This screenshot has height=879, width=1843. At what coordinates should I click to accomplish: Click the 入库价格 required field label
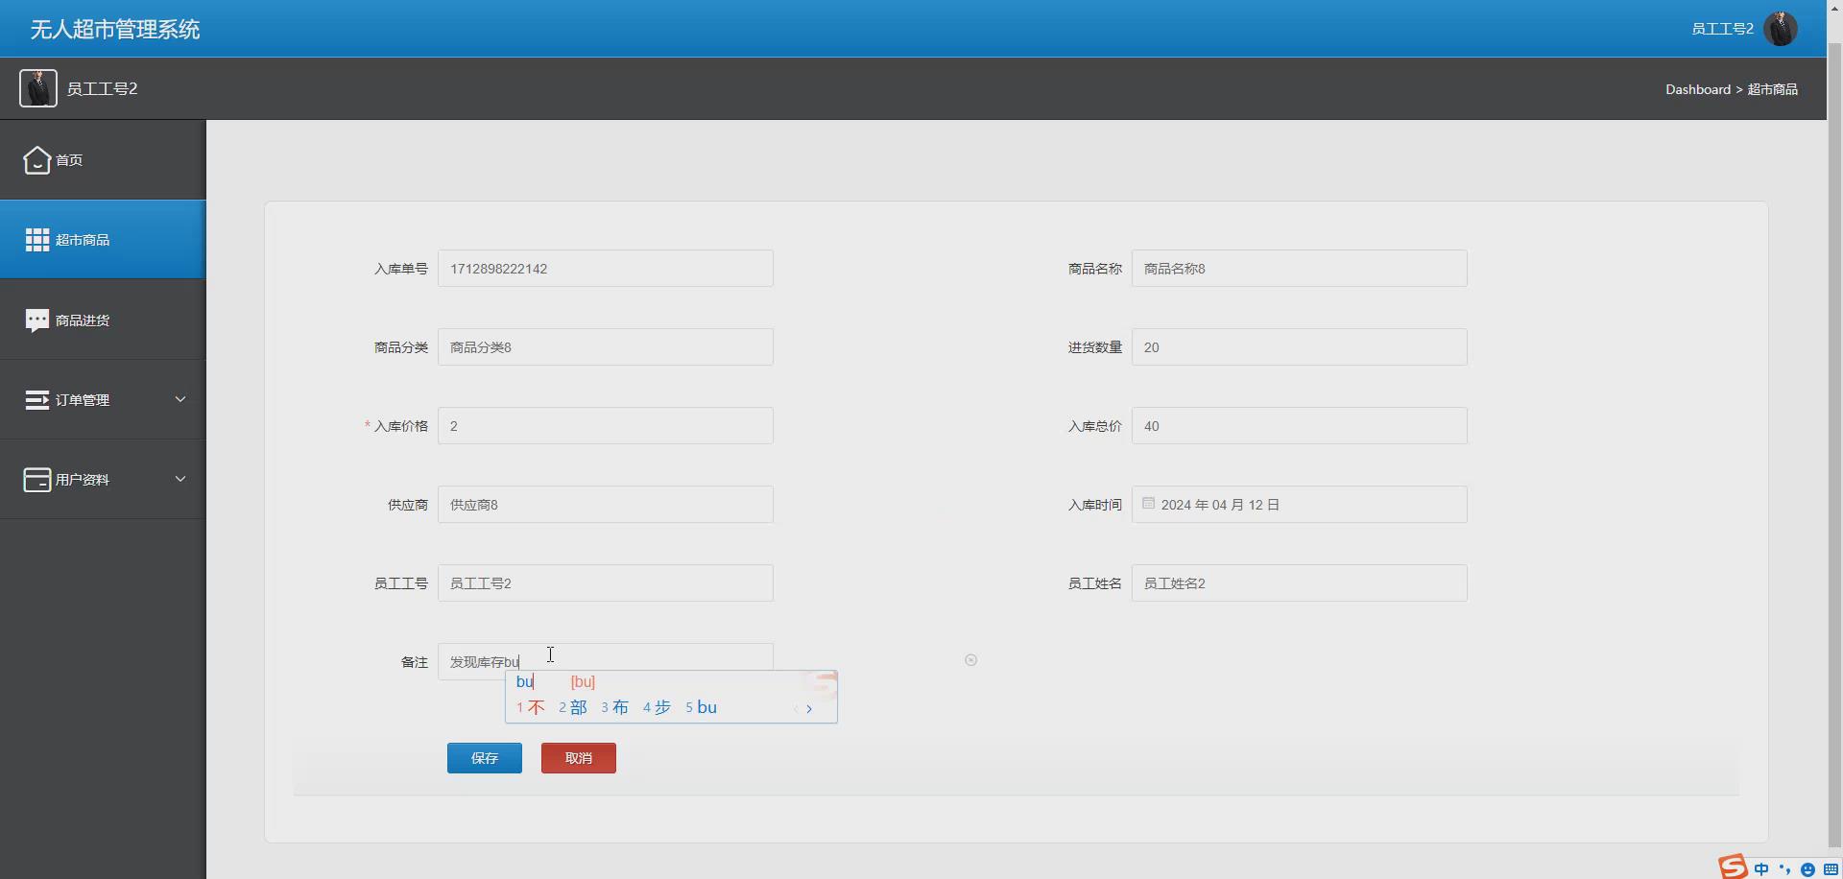396,426
